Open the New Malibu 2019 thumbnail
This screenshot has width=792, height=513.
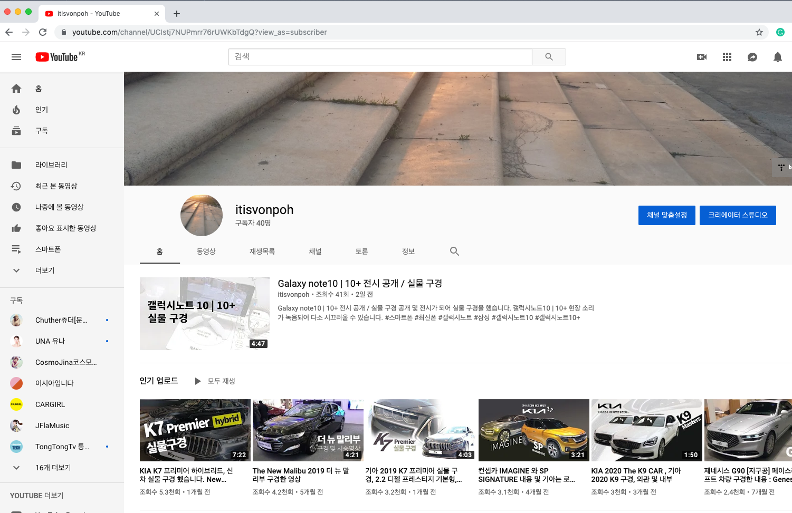click(x=308, y=430)
